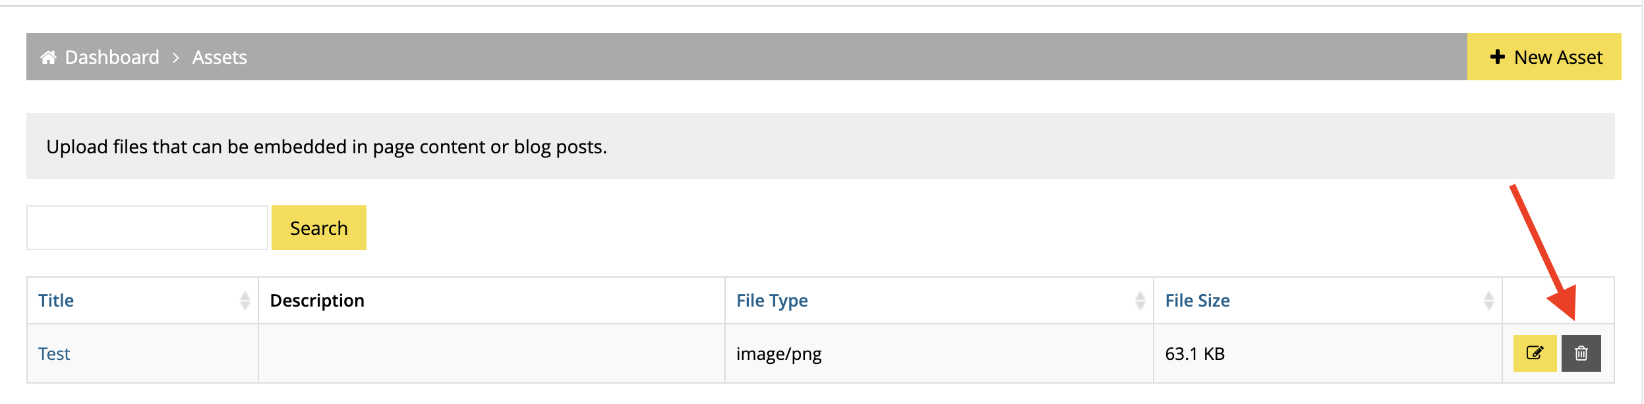Edit the Test asset using the pencil icon
Image resolution: width=1644 pixels, height=404 pixels.
click(x=1535, y=353)
